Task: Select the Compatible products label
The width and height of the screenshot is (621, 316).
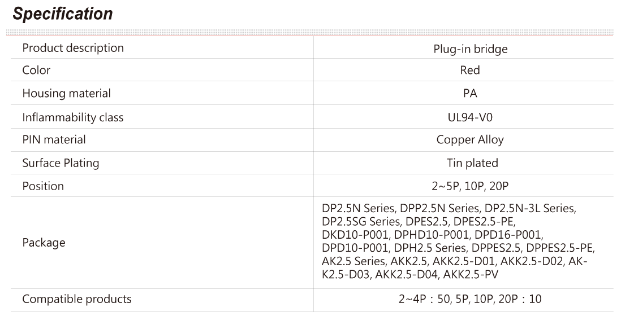Action: [77, 300]
